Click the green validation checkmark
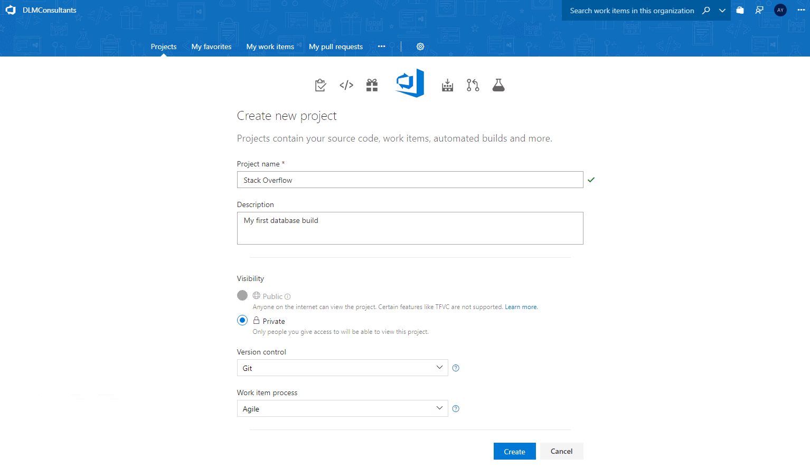This screenshot has width=810, height=467. [x=591, y=180]
